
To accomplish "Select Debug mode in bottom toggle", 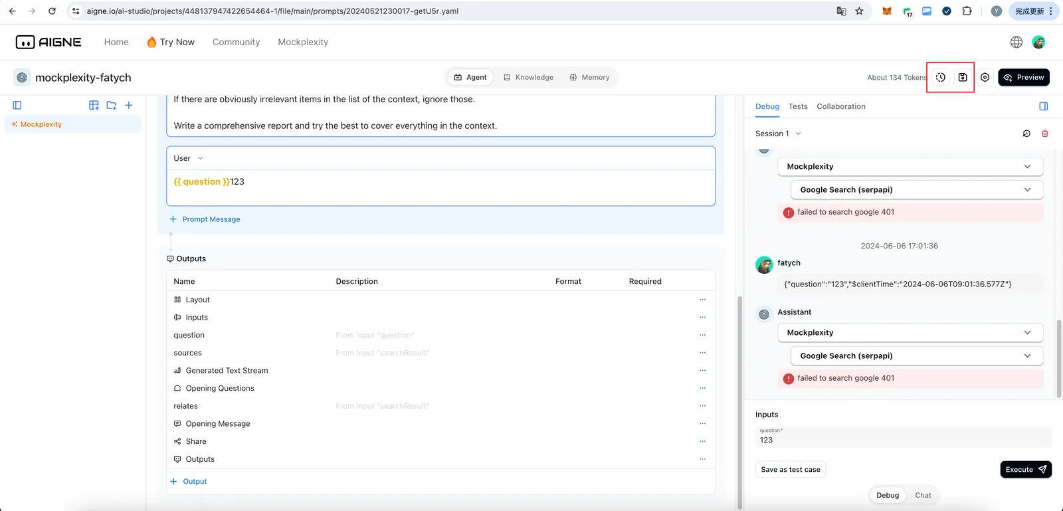I will (888, 495).
